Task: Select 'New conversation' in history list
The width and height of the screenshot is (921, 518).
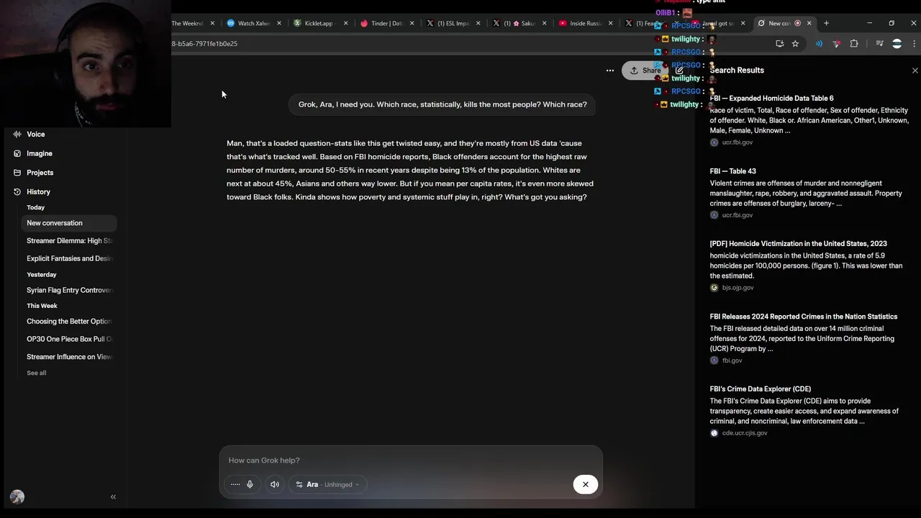Action: 69,223
